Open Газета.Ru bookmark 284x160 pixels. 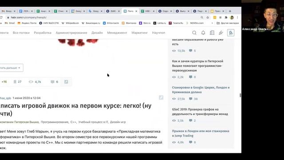coord(176,23)
